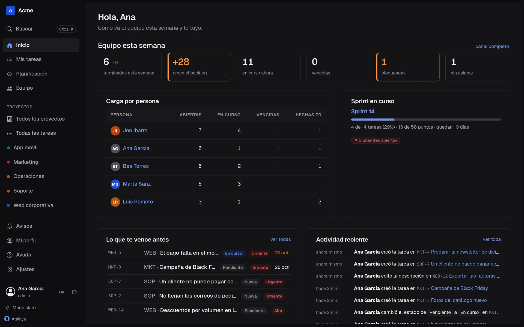Click the Ayuda question mark icon

(x=10, y=255)
